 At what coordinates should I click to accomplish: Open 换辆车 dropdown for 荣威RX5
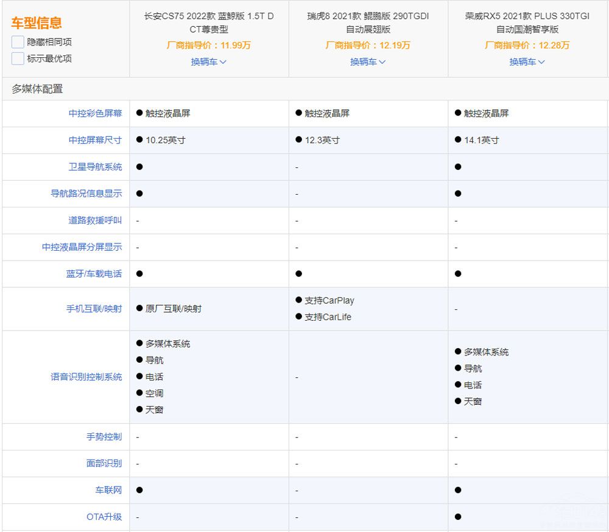click(x=527, y=61)
